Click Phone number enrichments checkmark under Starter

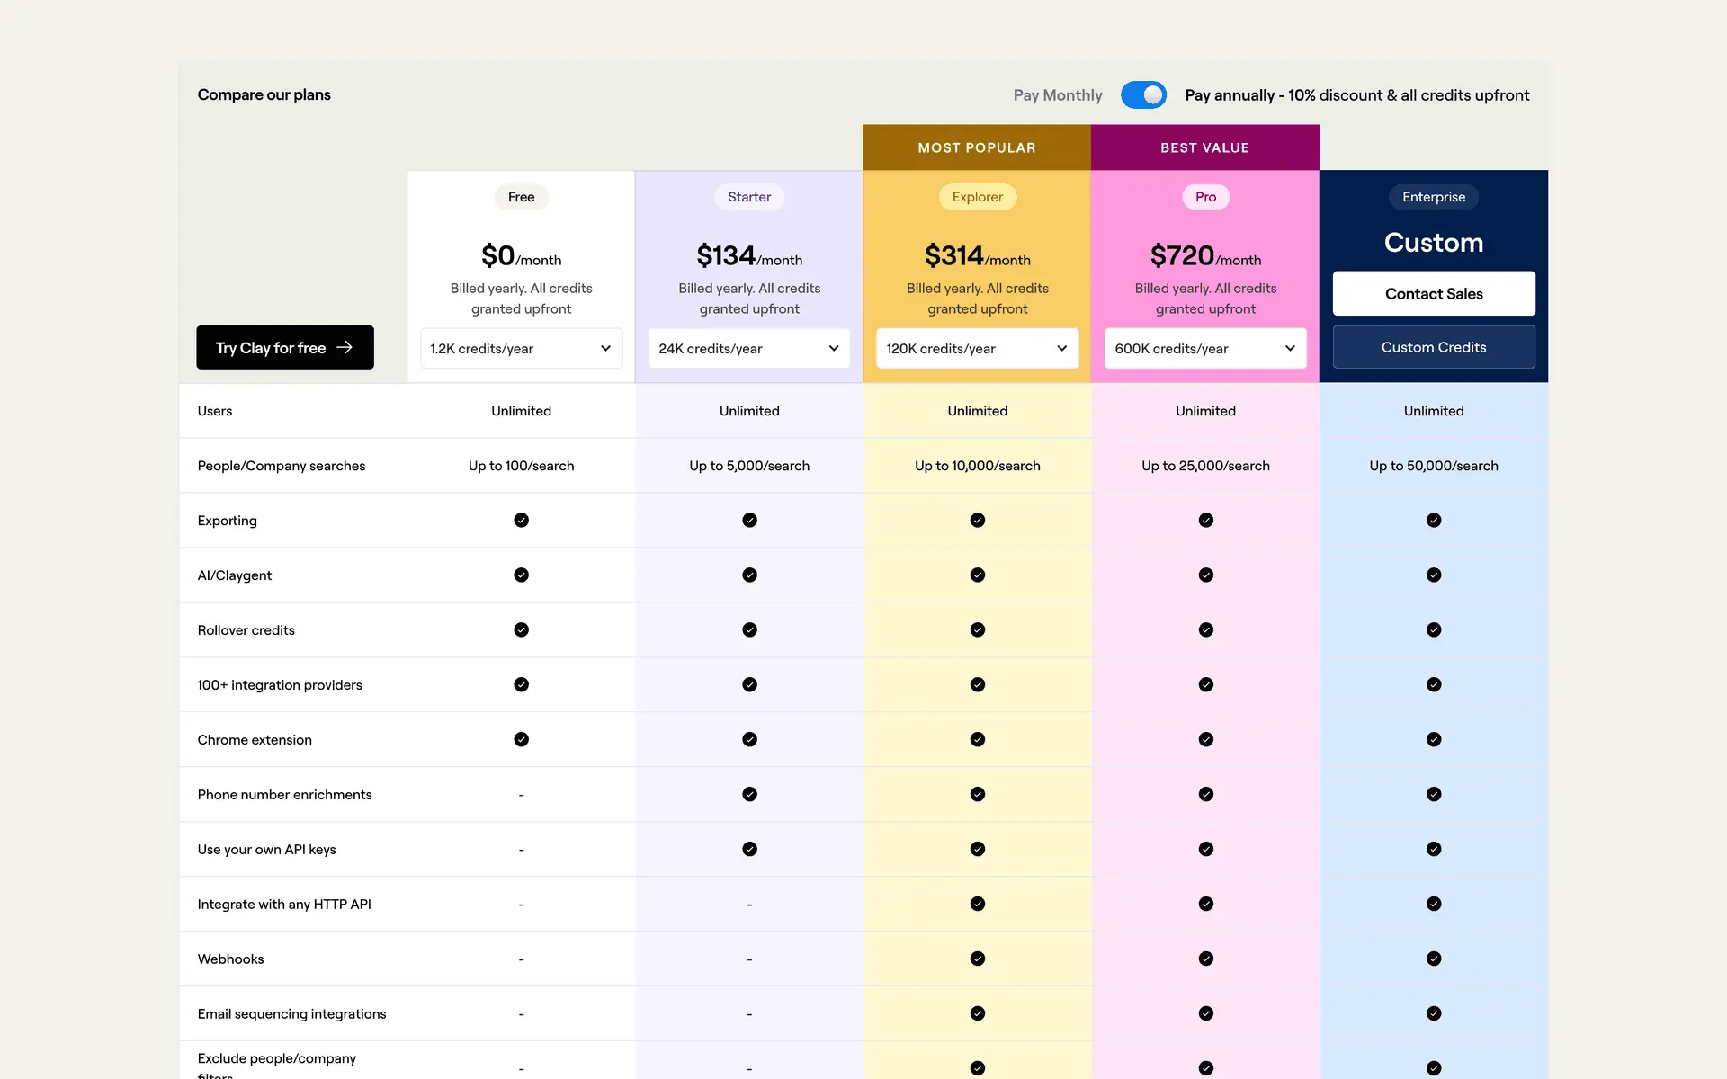[749, 794]
